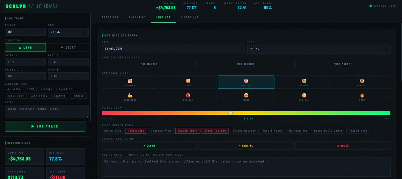
Task: Toggle the Traded Revenge rule
Action: click(x=244, y=131)
